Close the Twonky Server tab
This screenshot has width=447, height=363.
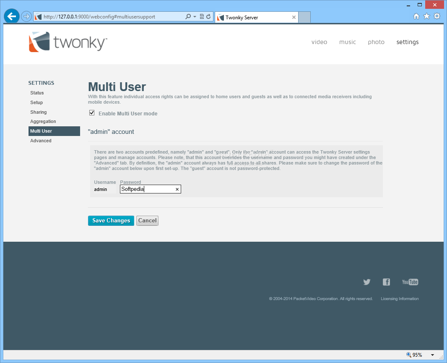(294, 17)
